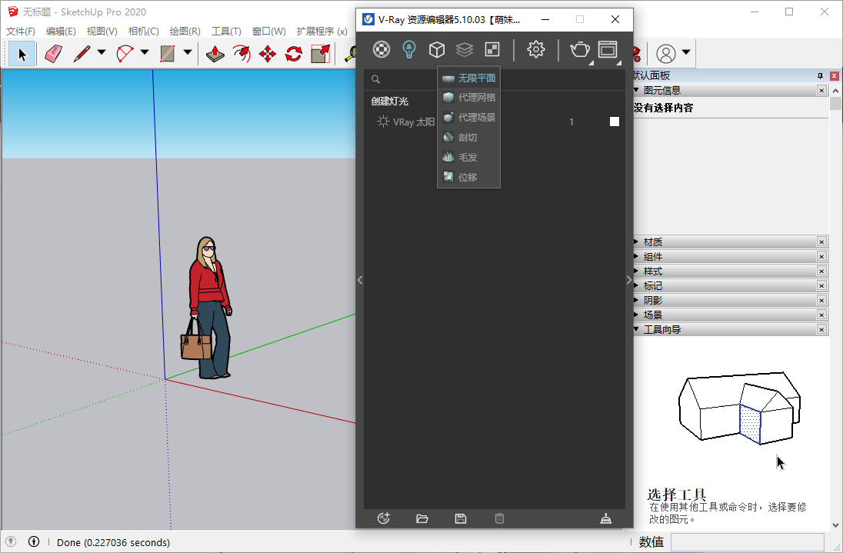Start a render using the teapot icon

click(579, 49)
